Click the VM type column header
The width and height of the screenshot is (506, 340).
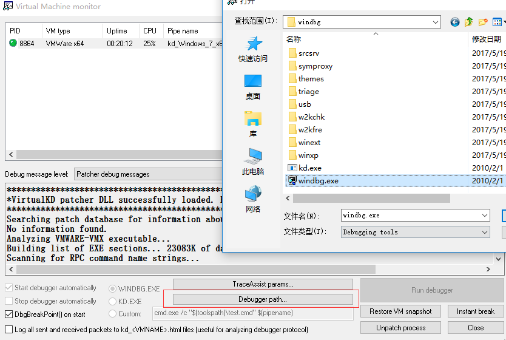point(72,31)
